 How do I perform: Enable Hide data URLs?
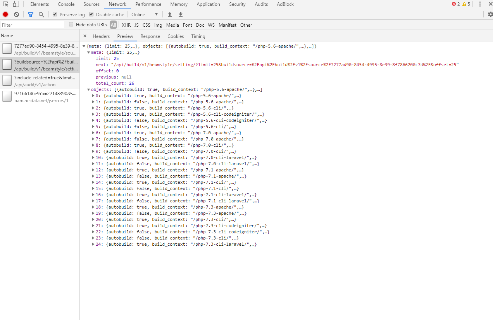pos(71,24)
